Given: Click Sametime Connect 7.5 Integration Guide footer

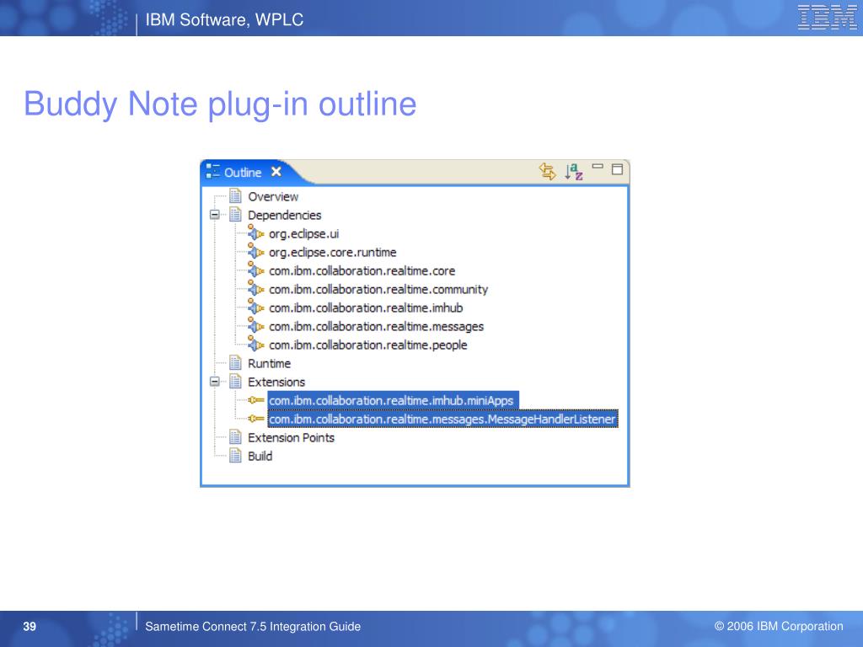Looking at the screenshot, I should (253, 627).
